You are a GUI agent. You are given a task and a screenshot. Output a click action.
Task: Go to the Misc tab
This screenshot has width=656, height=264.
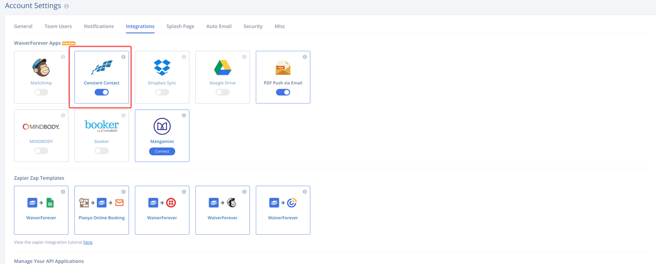point(280,26)
